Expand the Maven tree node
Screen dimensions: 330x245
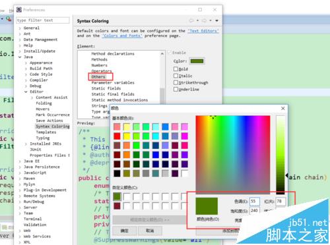coord(20,178)
